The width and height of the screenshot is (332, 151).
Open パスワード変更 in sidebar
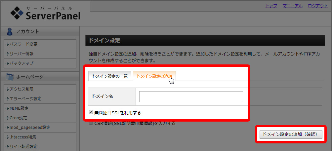pyautogui.click(x=40, y=44)
